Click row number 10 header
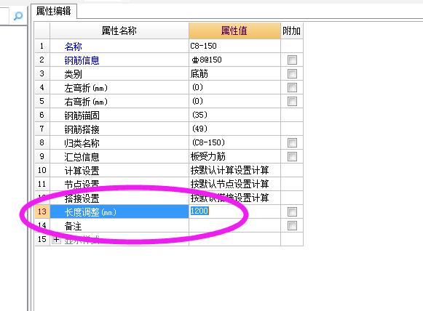The image size is (423, 311). click(x=42, y=170)
